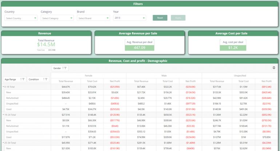This screenshot has height=151, width=280.
Task: Click the Condition filter funnel icon
Action: pyautogui.click(x=46, y=79)
